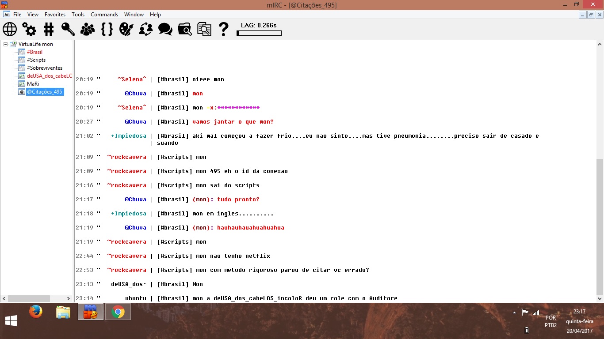Click @Chuva in 'vamos jantar' line

click(135, 122)
